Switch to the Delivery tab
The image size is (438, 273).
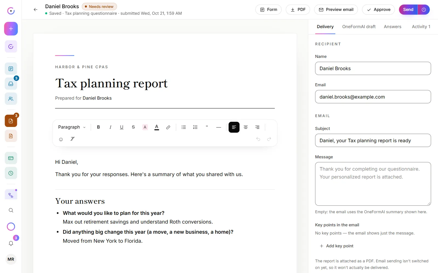[325, 27]
